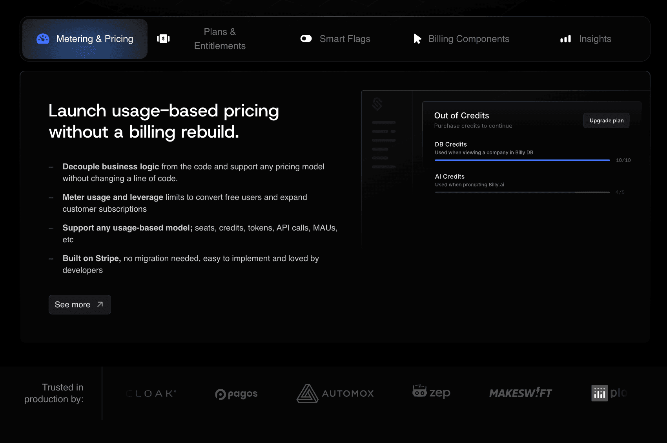Screen dimensions: 667x443
Task: Click the speedometer icon in Metering & Pricing
Action: coord(43,39)
